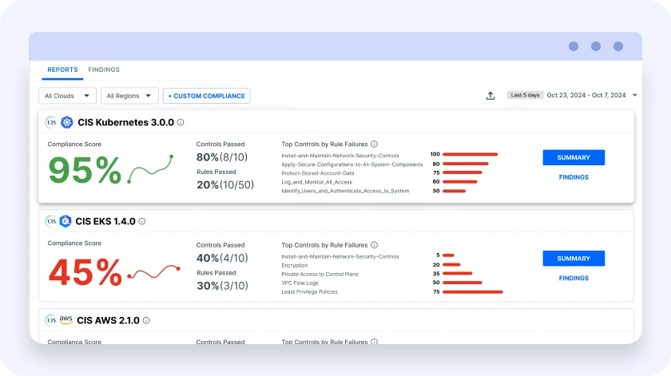The height and width of the screenshot is (376, 671).
Task: Click the 20%(10/50) rules passed value
Action: (x=225, y=184)
